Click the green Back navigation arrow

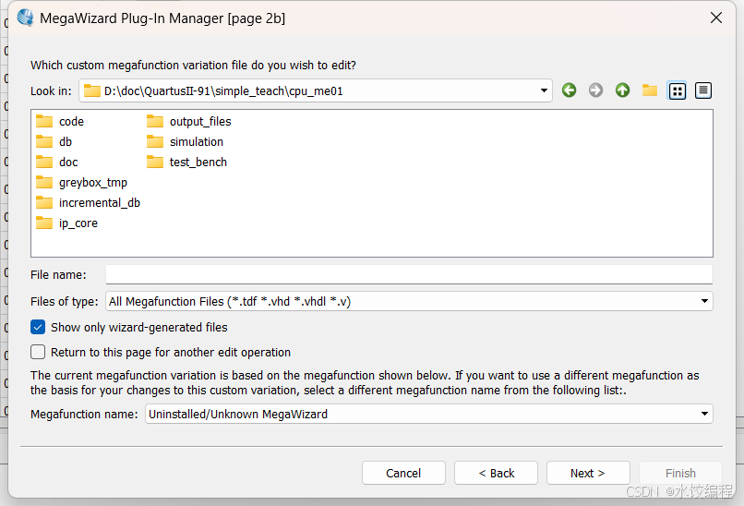point(569,90)
